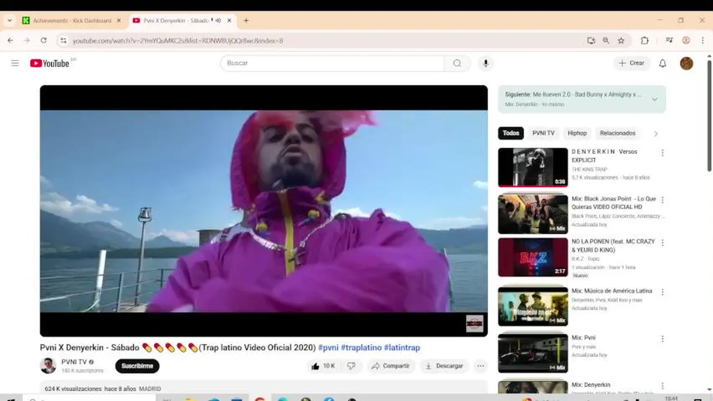Click the Crear button
713x401 pixels.
pyautogui.click(x=632, y=63)
